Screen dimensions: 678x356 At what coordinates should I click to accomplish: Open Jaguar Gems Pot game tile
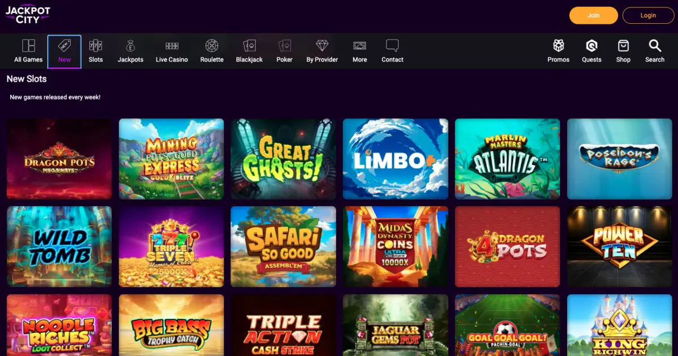(395, 325)
